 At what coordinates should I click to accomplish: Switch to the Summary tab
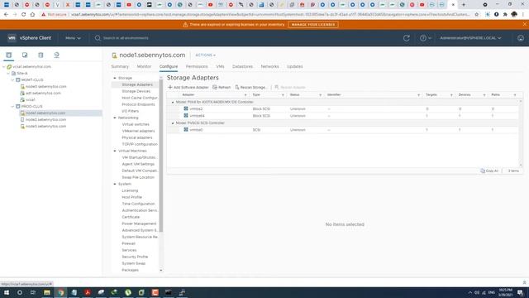click(x=120, y=66)
